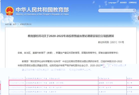Open the 无障碍浏览 header link
The image size is (139, 95).
133,3
